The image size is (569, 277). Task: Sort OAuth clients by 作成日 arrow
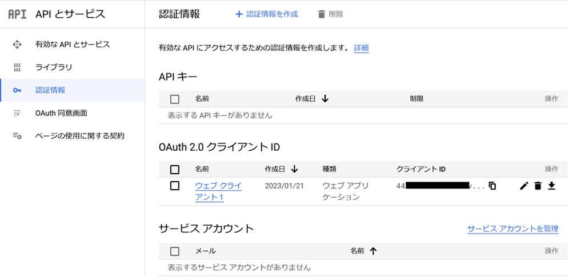[295, 169]
